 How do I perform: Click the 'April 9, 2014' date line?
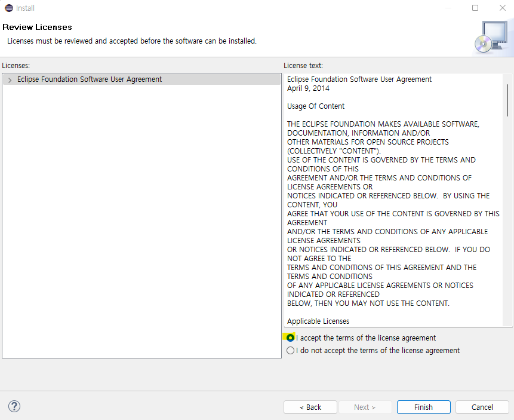pyautogui.click(x=308, y=88)
